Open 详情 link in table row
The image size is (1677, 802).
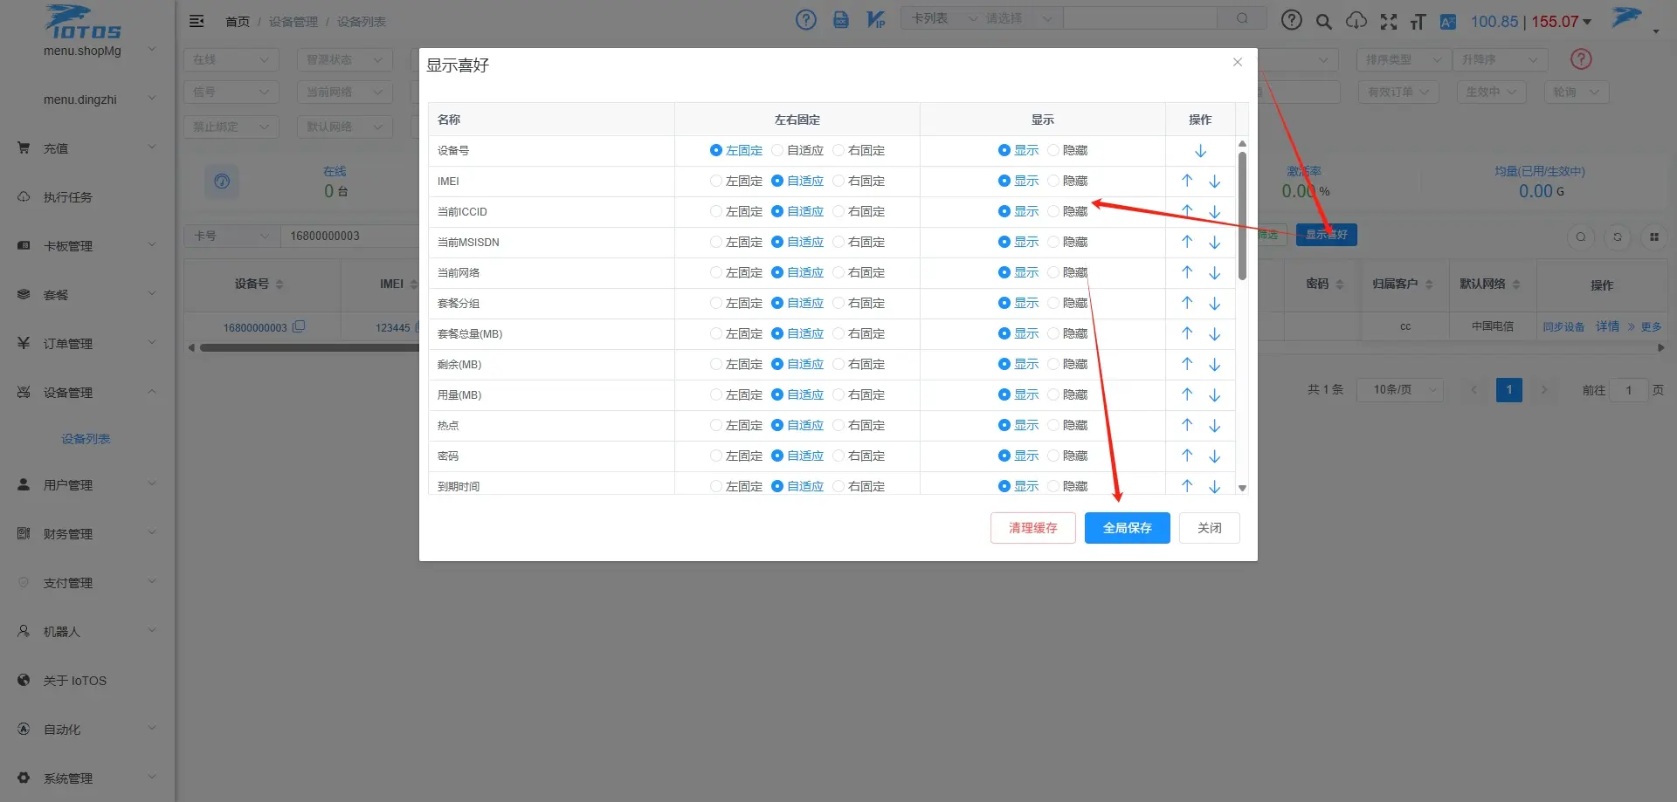[1607, 326]
